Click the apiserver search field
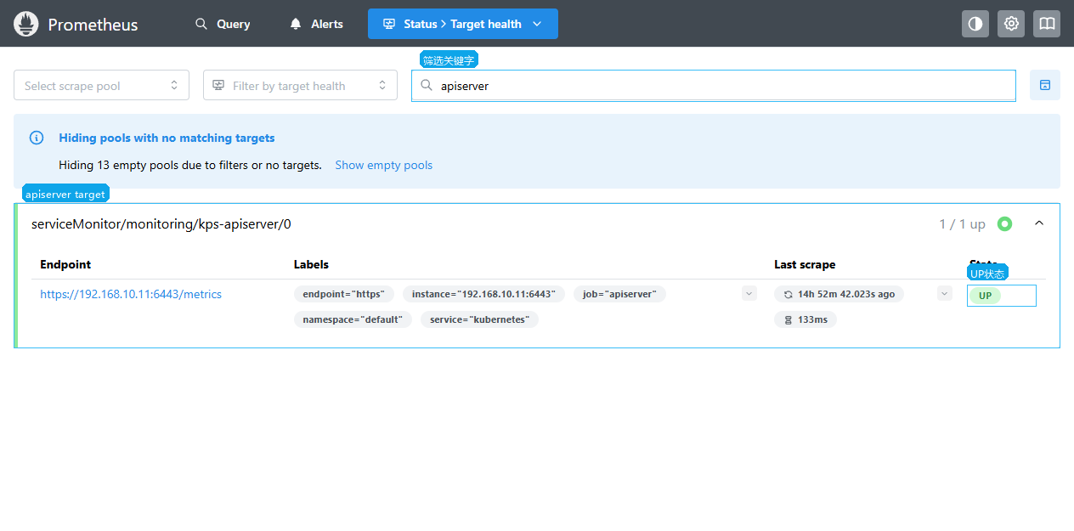Screen dimensions: 1074x531 coord(714,86)
